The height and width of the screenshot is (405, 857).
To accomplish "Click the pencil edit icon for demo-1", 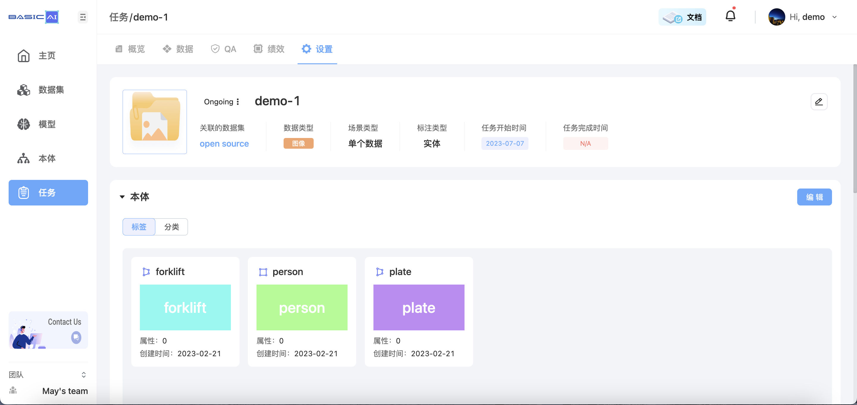I will (x=819, y=102).
